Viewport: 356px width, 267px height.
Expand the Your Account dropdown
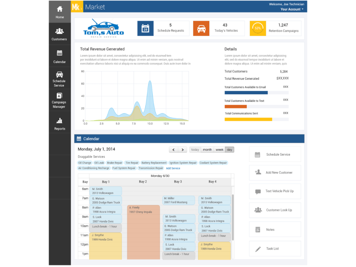(292, 9)
